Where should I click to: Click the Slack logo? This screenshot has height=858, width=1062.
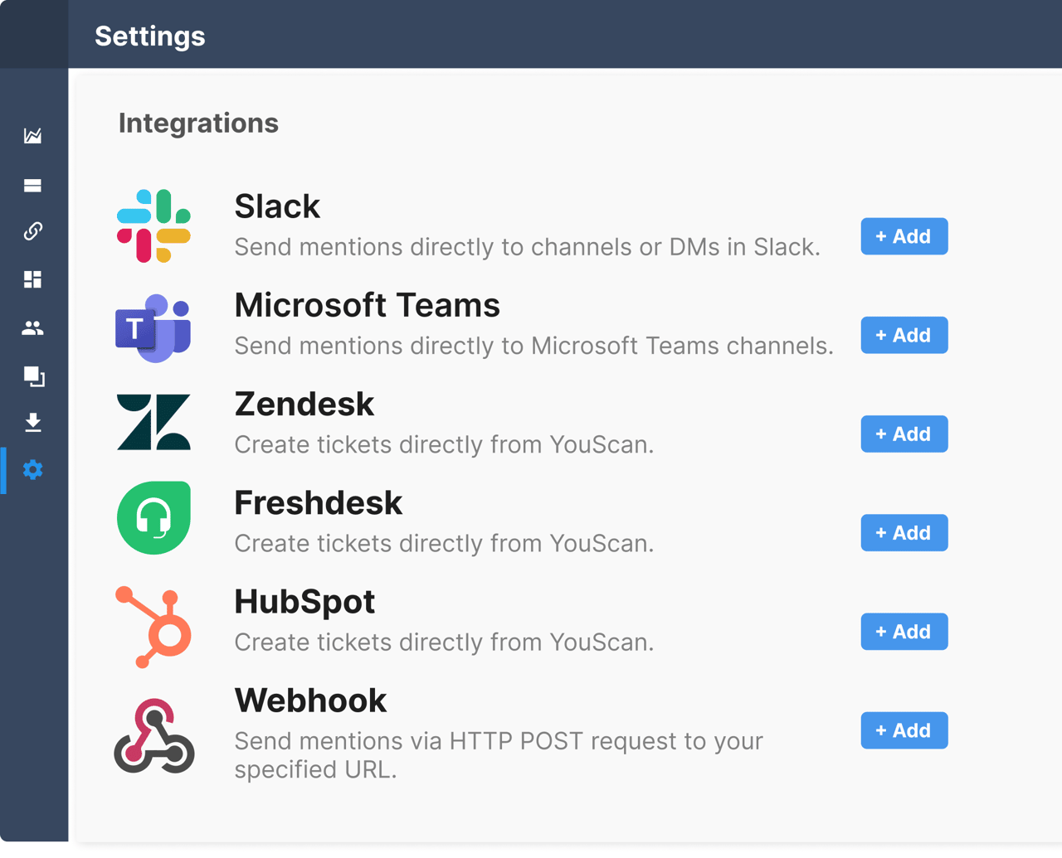(x=153, y=225)
